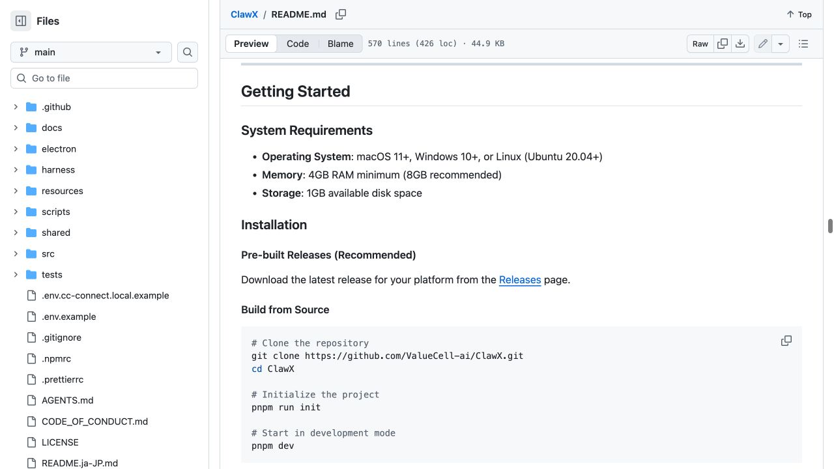The height and width of the screenshot is (469, 834).
Task: Open the main branch selector dropdown
Action: pyautogui.click(x=91, y=52)
